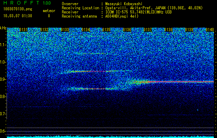Click the Receiver label
217x138 pixels.
(70, 12)
